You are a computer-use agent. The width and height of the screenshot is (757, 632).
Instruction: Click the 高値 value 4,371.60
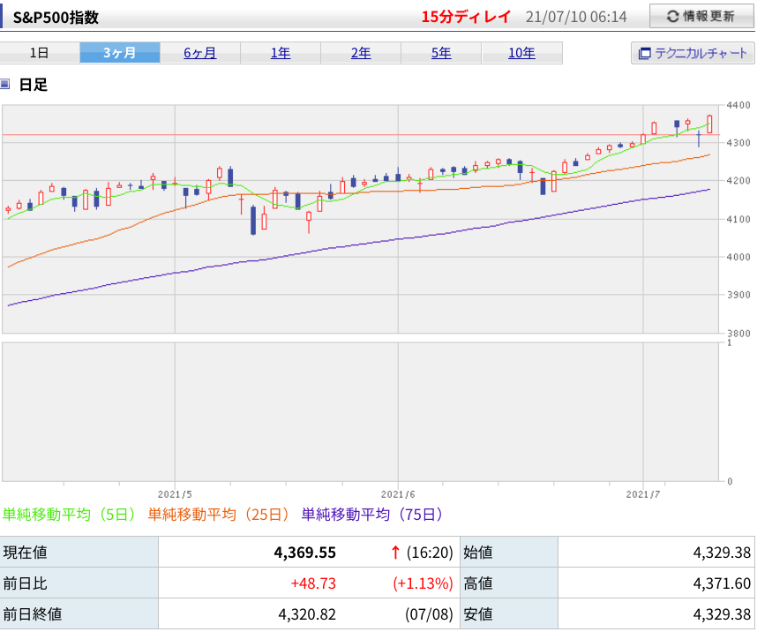722,583
